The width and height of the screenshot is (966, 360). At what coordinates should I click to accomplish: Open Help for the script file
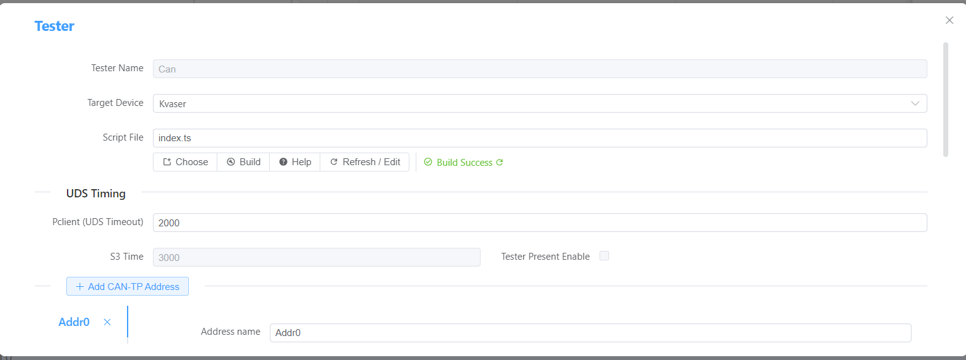295,162
